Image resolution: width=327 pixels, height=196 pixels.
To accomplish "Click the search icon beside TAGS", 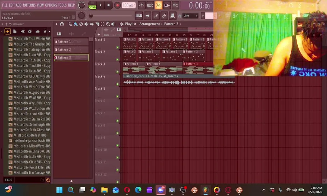I will 48,180.
